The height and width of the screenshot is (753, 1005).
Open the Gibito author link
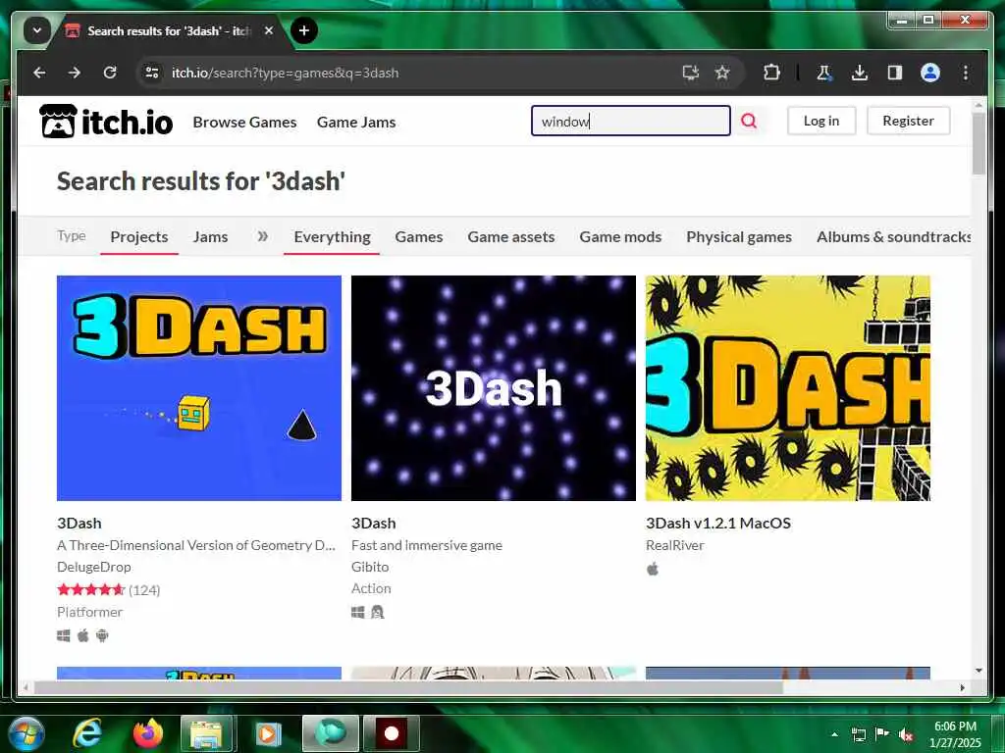[x=370, y=567]
